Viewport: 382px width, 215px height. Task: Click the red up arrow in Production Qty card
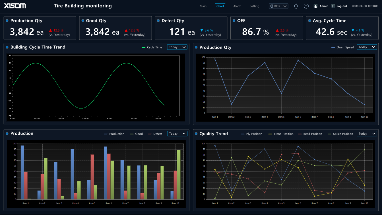(51, 30)
